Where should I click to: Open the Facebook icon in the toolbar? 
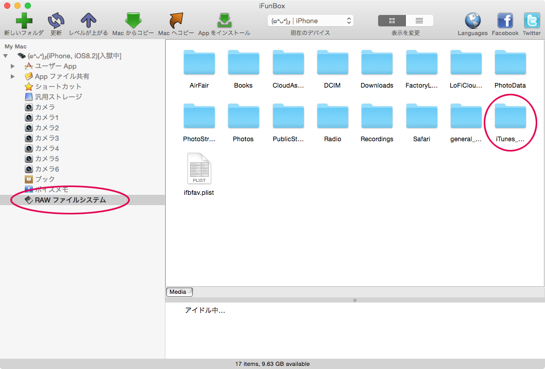[x=505, y=21]
